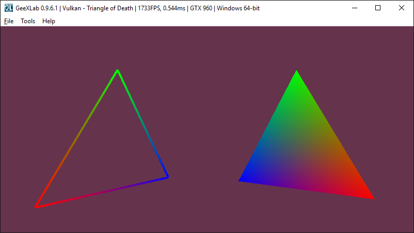Open the Help menu
The width and height of the screenshot is (414, 233).
click(49, 21)
